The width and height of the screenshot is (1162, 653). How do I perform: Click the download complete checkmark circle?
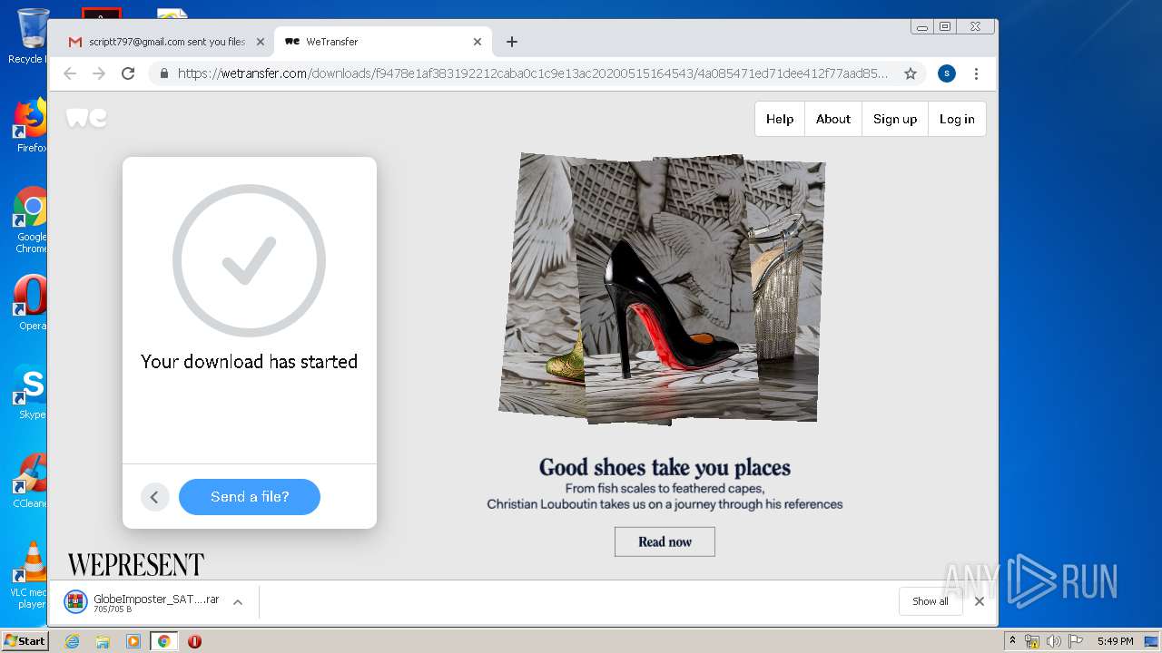249,261
